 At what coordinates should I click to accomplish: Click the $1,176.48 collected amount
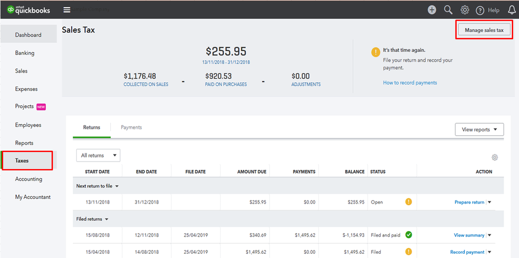(x=140, y=76)
